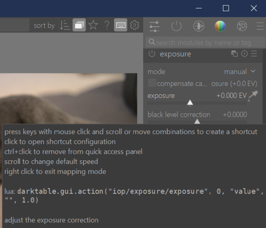Click the +0.0000 black level value
This screenshot has height=228, width=266.
tap(235, 115)
